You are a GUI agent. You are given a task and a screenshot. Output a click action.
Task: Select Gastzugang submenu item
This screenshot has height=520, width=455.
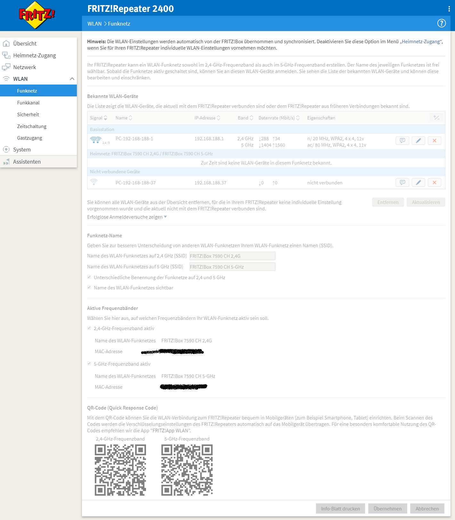coord(38,138)
